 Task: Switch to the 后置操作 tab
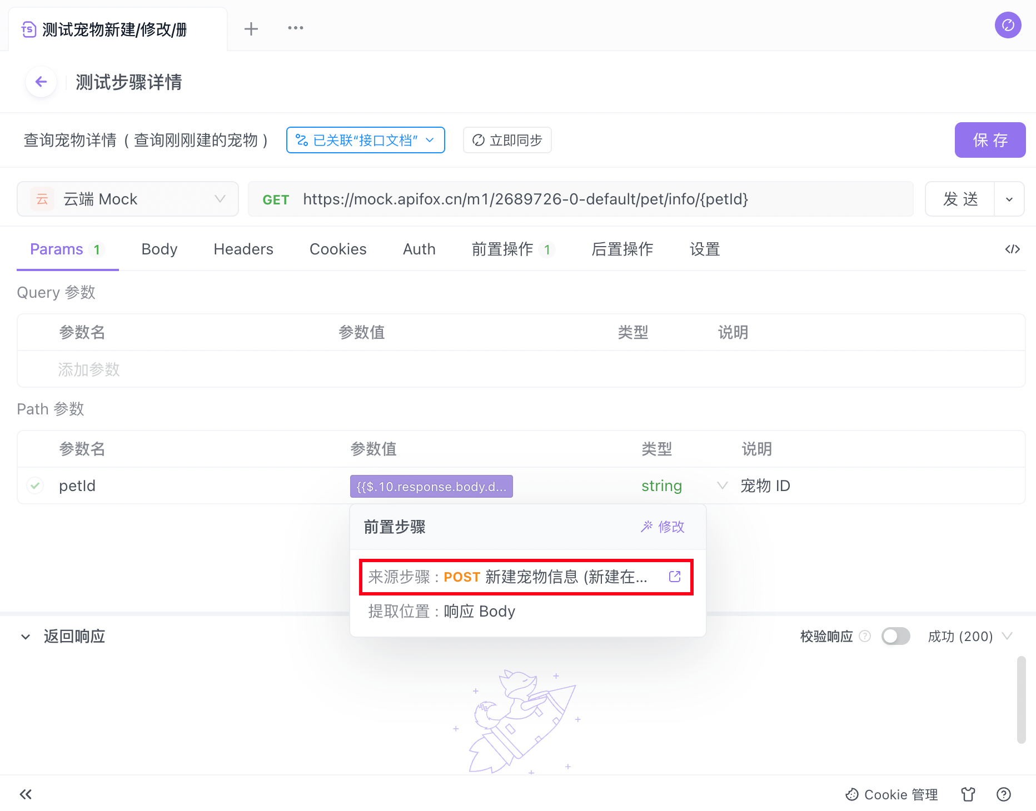(622, 249)
